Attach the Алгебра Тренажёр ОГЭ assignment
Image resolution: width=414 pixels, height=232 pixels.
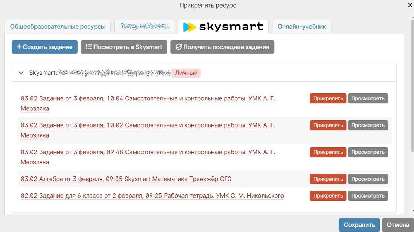pyautogui.click(x=328, y=179)
